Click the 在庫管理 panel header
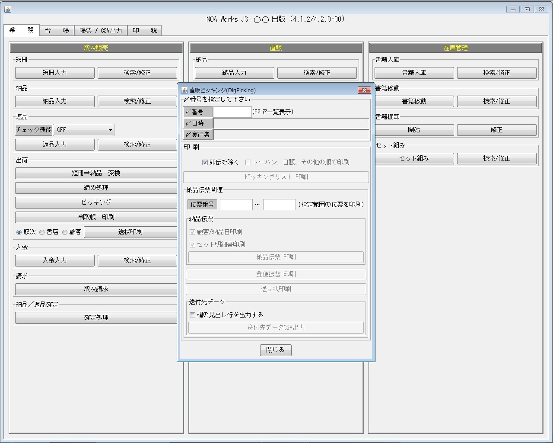This screenshot has width=553, height=443. (456, 48)
